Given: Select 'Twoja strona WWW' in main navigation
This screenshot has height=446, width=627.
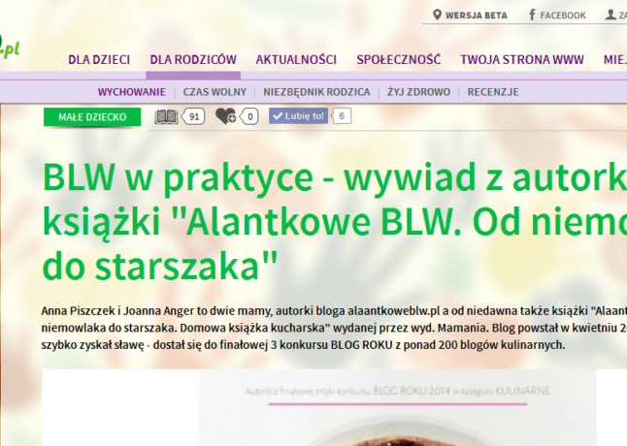Looking at the screenshot, I should tap(522, 59).
